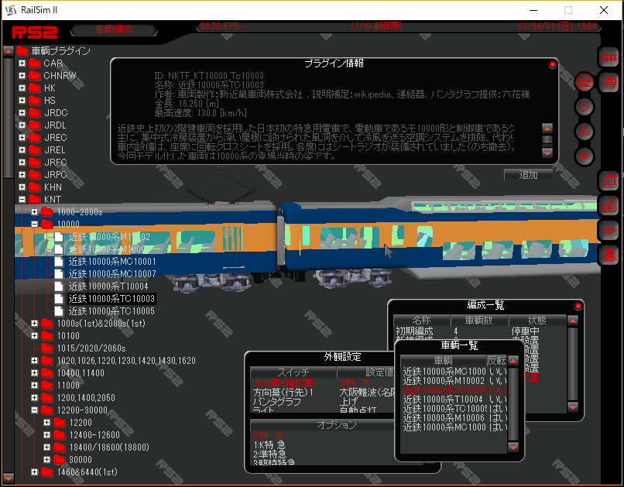Expand the JREC folder node
The height and width of the screenshot is (487, 624).
coord(22,137)
